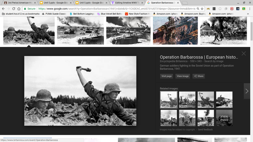Select the Operation Barbarossa Google tab

(163, 3)
